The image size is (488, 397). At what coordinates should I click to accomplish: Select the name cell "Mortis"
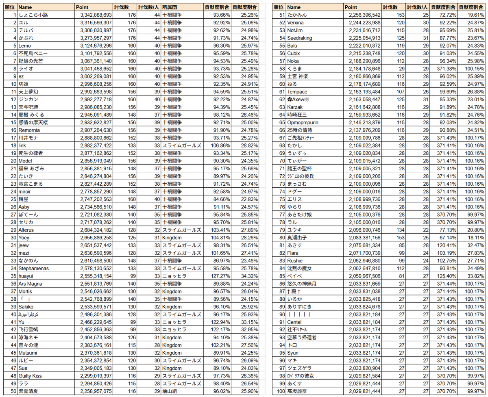(x=46, y=291)
